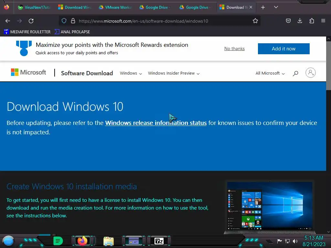Click the site padlock icon
331x248 pixels.
(73, 21)
